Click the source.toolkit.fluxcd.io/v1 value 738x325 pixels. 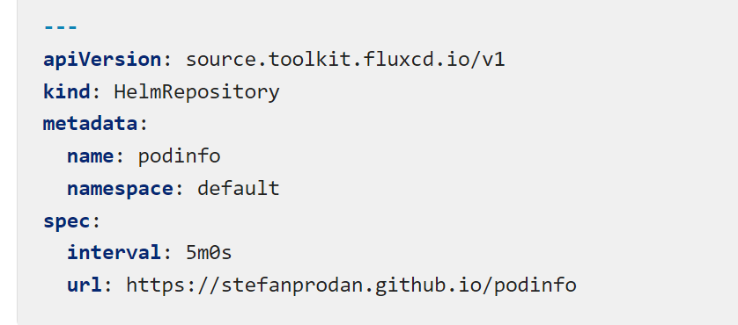click(345, 60)
